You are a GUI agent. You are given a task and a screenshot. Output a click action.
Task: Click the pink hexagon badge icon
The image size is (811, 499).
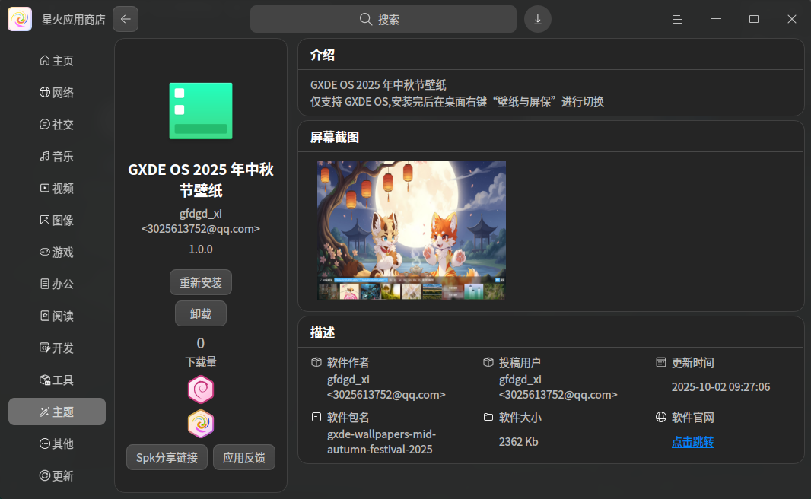(x=201, y=390)
